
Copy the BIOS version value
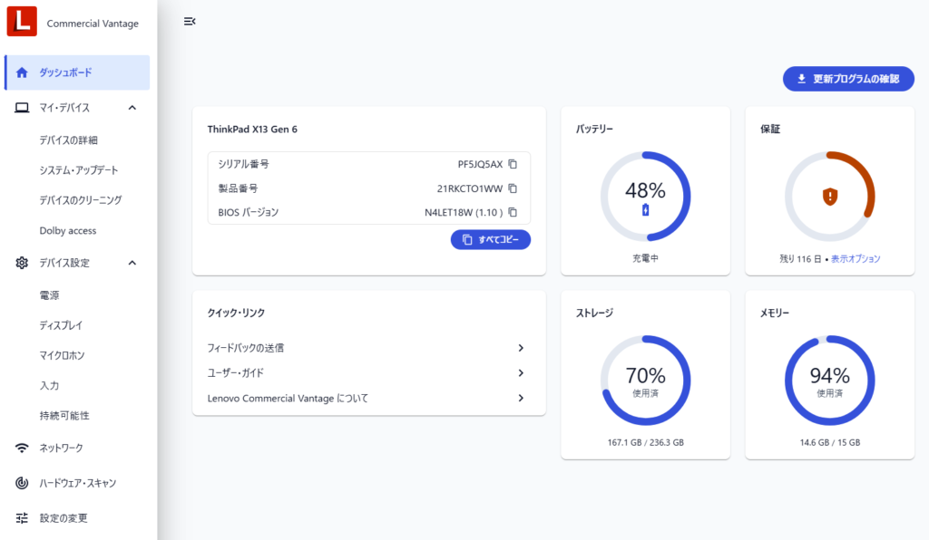tap(513, 212)
